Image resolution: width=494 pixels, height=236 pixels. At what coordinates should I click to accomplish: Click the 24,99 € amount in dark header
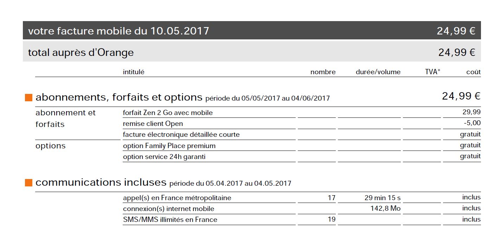tap(456, 31)
